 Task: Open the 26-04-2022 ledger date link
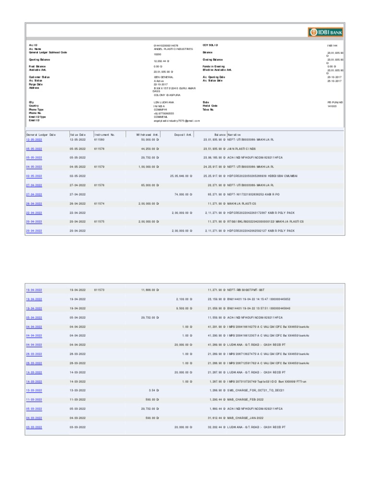[x=34, y=204]
